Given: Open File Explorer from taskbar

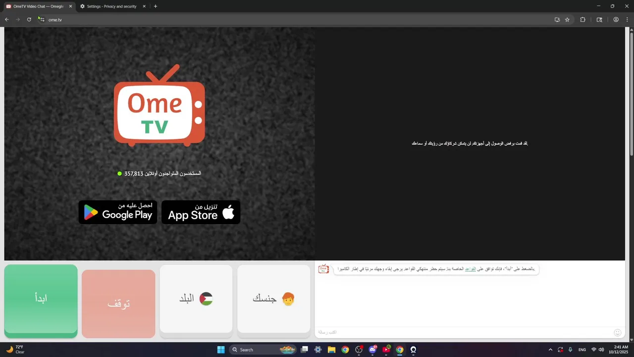Looking at the screenshot, I should (x=331, y=350).
